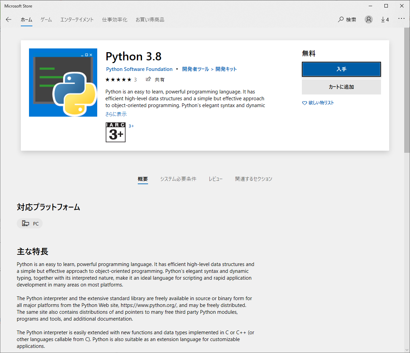This screenshot has height=353, width=410.
Task: Click the Python 3.8 app thumbnail
Action: [63, 83]
